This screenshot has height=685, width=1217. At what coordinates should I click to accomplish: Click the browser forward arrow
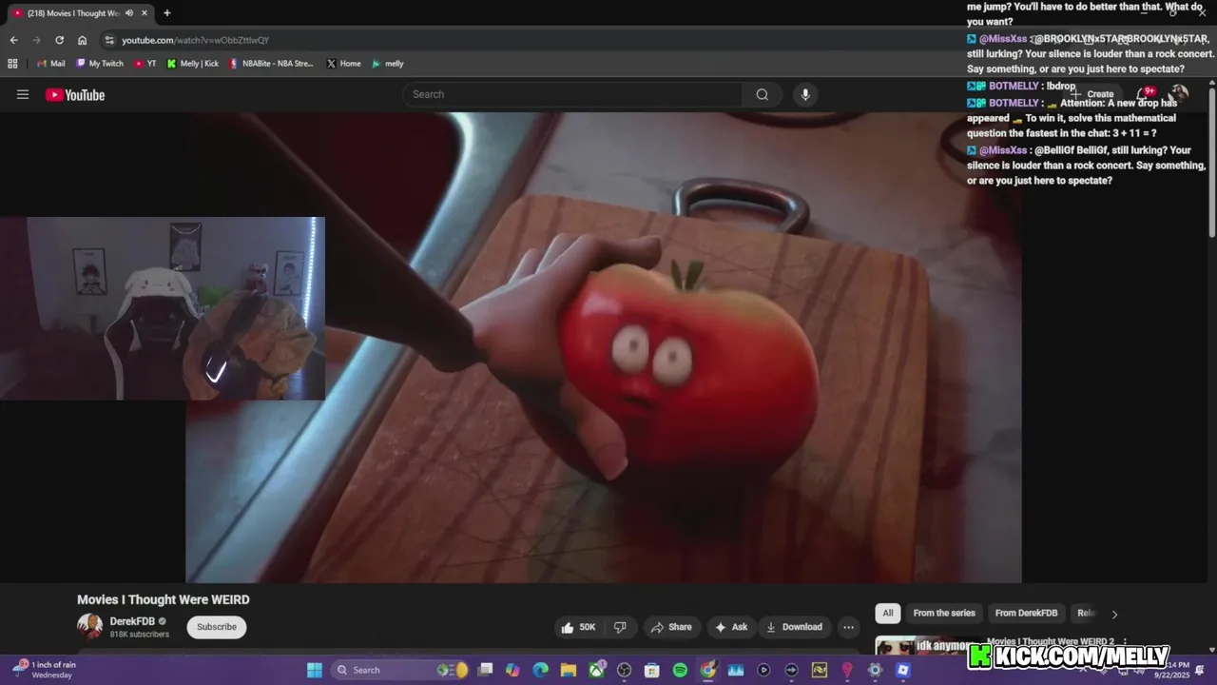[36, 40]
